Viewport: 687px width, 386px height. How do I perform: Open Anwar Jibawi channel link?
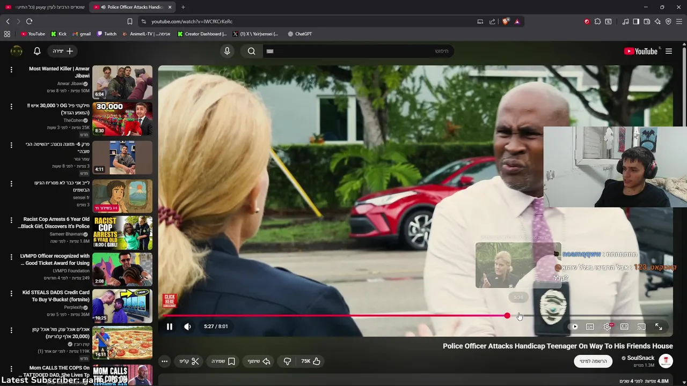[70, 84]
